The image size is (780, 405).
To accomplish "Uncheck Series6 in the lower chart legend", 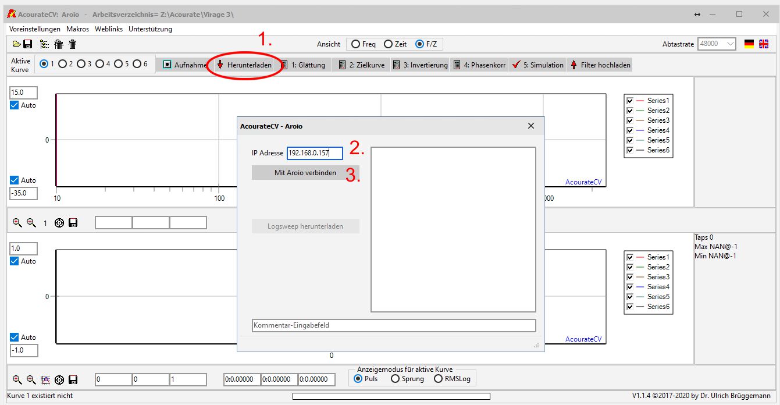I will (630, 307).
